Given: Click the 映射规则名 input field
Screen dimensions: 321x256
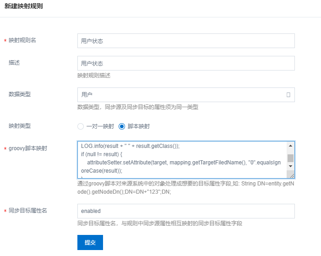Looking at the screenshot, I should [186, 41].
